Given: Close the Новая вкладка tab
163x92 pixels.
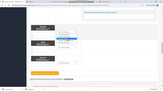Looking at the screenshot, I should click(121, 2).
